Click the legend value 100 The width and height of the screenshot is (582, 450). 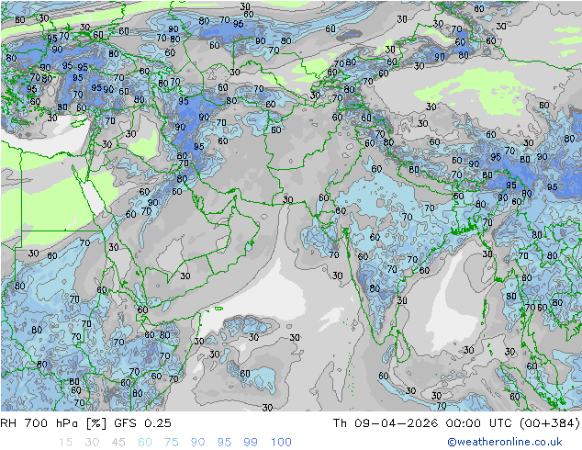tap(281, 443)
